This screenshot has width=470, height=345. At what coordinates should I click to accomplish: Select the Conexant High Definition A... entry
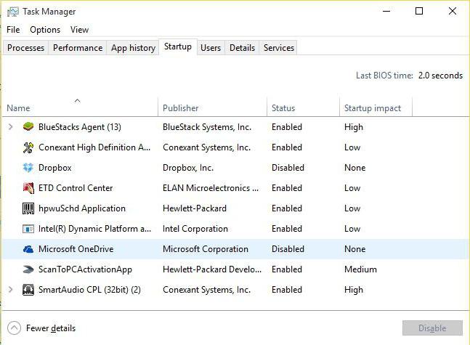coord(94,147)
